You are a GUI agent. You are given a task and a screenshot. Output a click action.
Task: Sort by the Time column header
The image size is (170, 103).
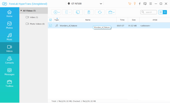point(122,20)
